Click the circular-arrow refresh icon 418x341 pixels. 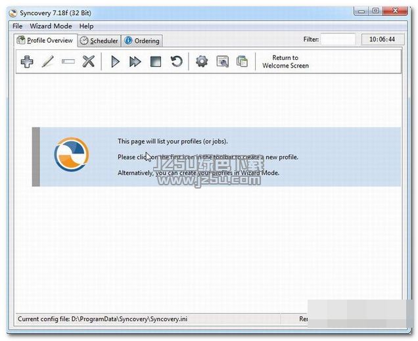tap(176, 62)
